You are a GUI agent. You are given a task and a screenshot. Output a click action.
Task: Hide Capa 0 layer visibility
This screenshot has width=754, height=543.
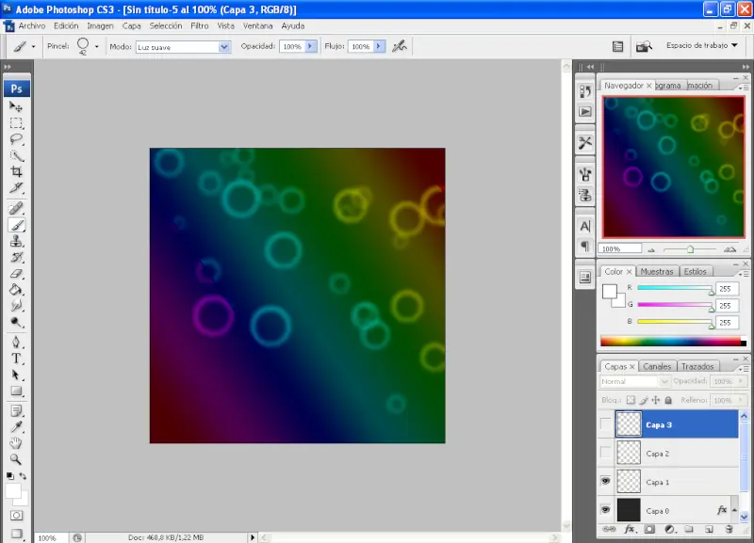605,510
